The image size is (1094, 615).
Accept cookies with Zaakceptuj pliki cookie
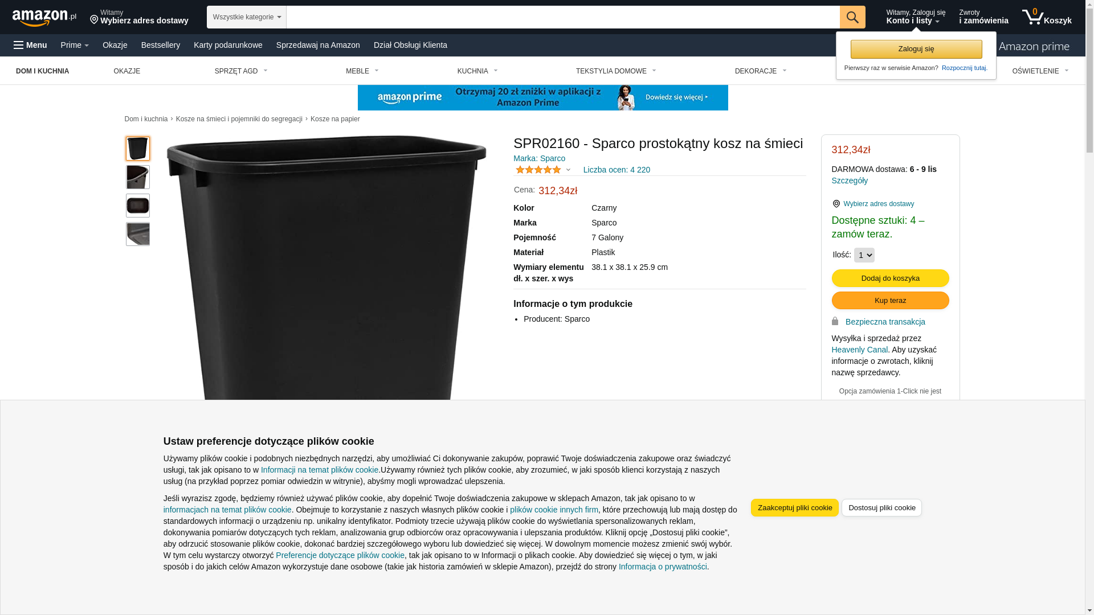click(794, 507)
